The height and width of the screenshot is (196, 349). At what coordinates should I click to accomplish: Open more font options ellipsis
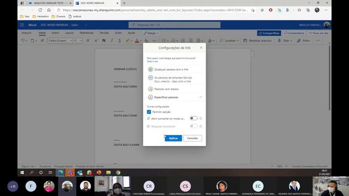[154, 41]
